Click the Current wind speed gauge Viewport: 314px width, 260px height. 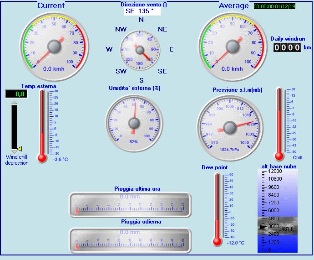54,47
